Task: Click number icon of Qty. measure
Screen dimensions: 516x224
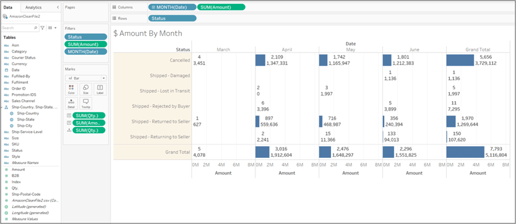Action: [6, 188]
